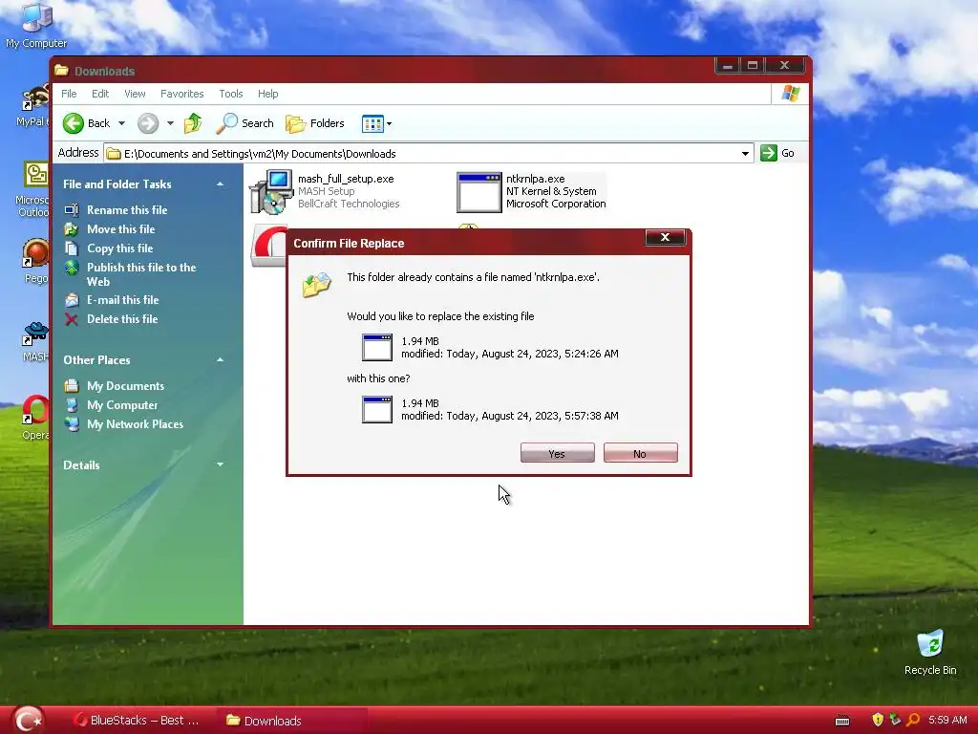
Task: Open the Views dropdown arrow
Action: [390, 123]
